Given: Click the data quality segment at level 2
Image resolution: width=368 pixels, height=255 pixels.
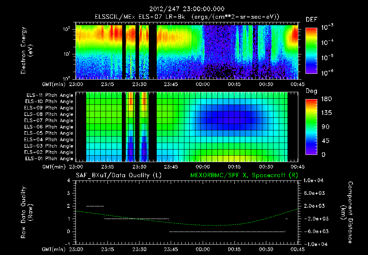Looking at the screenshot, I should [95, 206].
